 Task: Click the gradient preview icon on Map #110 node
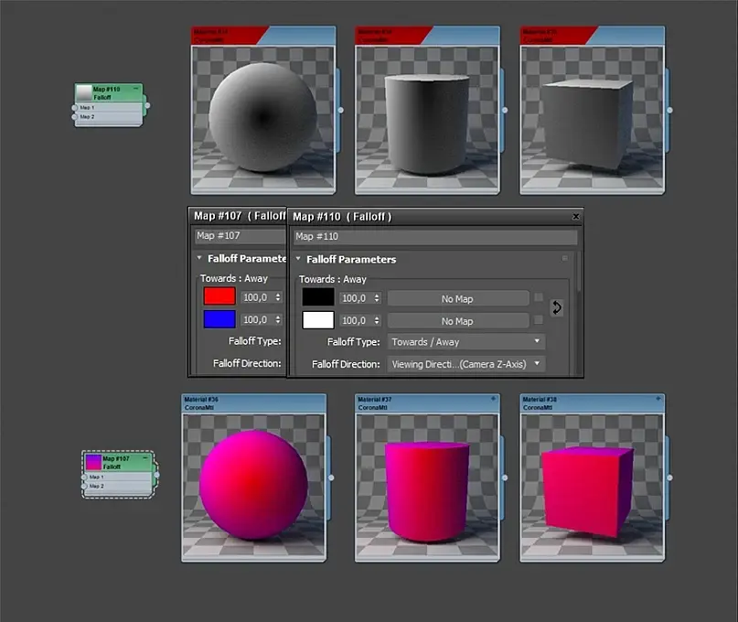pyautogui.click(x=84, y=92)
